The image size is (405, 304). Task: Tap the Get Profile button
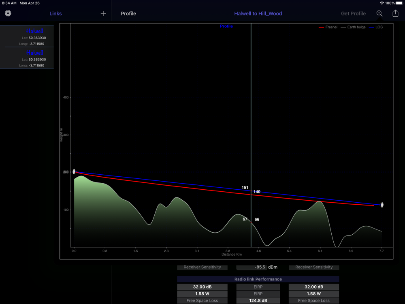point(353,13)
